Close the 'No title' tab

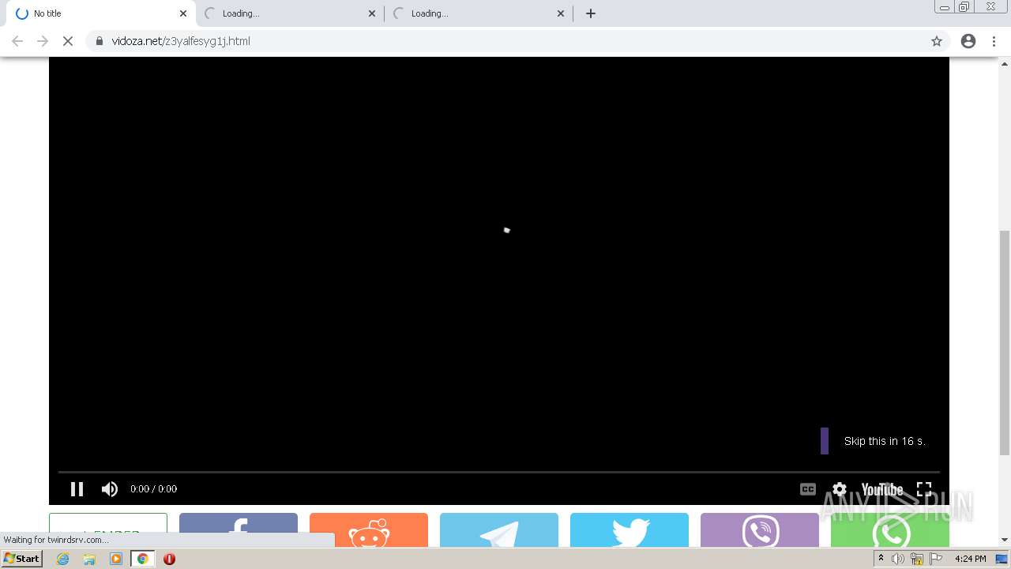183,13
